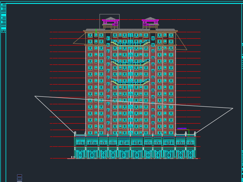Image resolution: width=243 pixels, height=182 pixels.
Task: Click the green marker on the roof edge
Action: tap(96, 31)
